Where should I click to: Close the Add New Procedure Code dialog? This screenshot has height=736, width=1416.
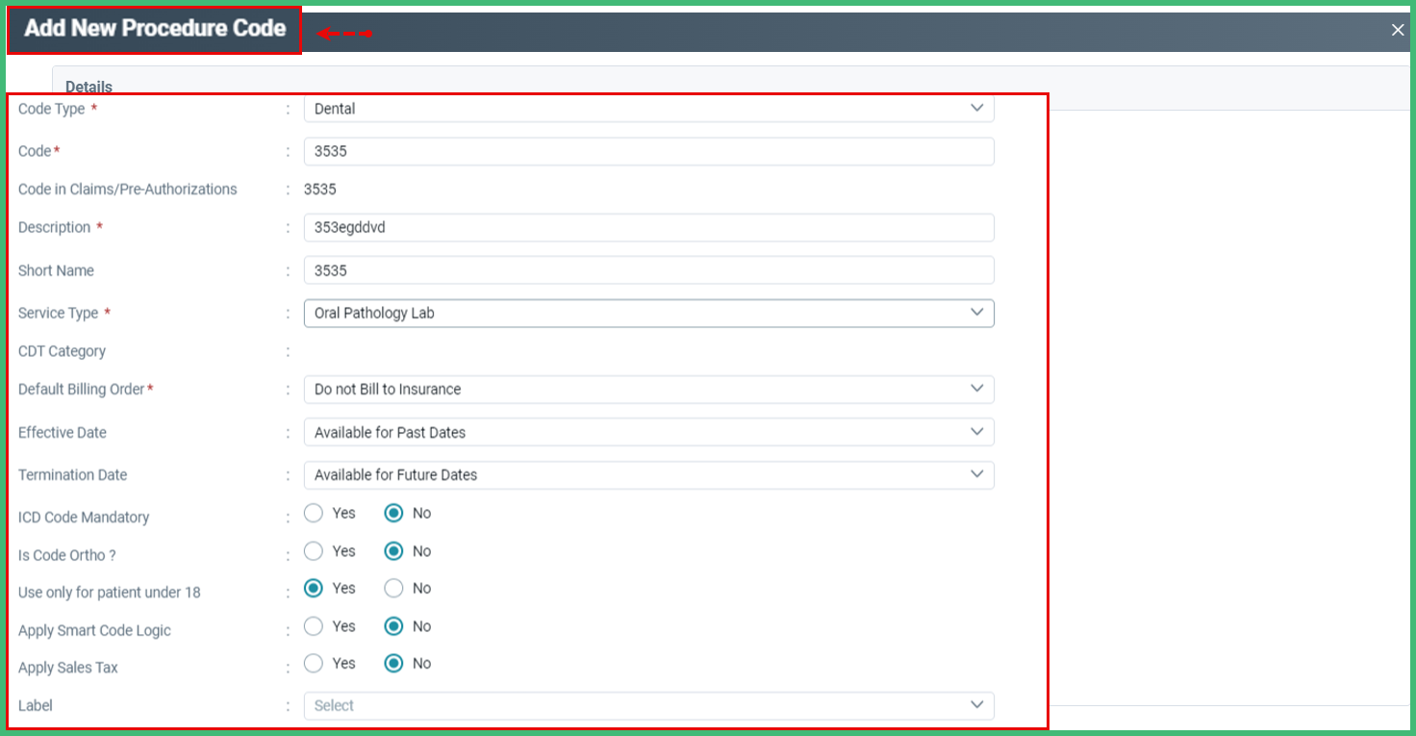click(x=1397, y=29)
